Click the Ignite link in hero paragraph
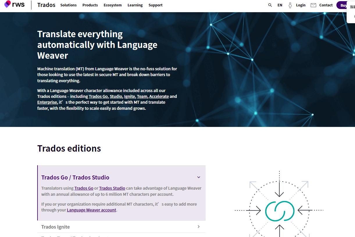 [x=129, y=96]
